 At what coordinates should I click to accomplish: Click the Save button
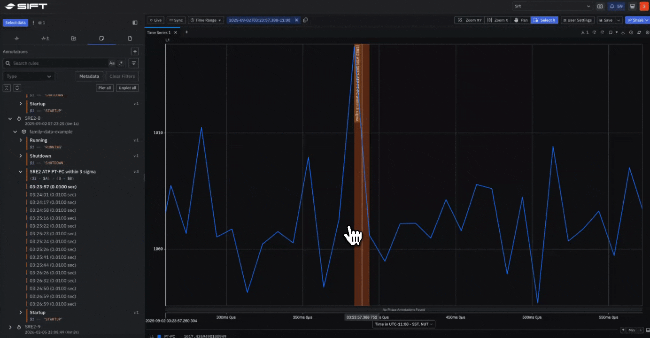[605, 20]
